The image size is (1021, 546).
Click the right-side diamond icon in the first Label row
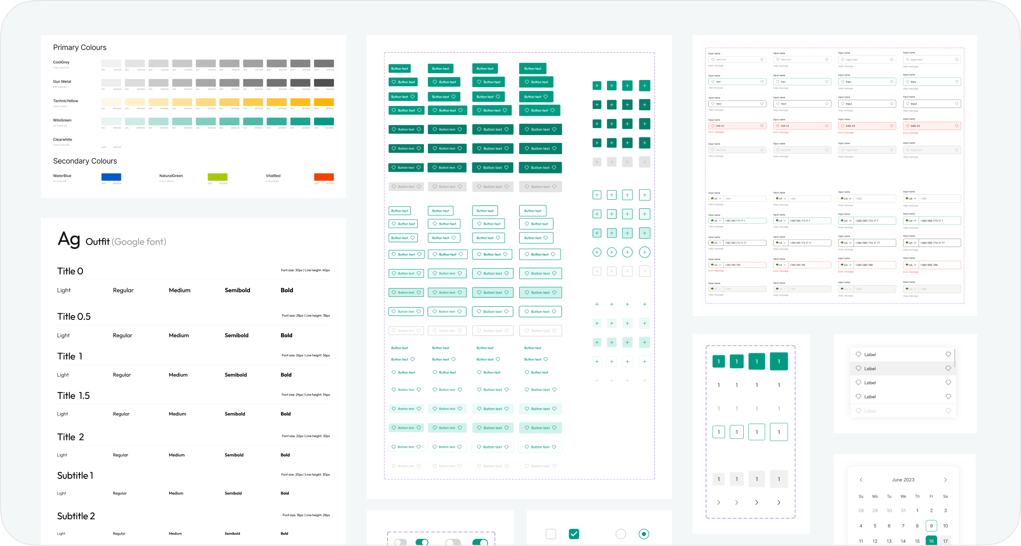(948, 354)
